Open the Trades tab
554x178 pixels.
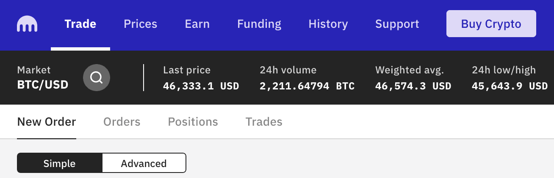click(263, 122)
